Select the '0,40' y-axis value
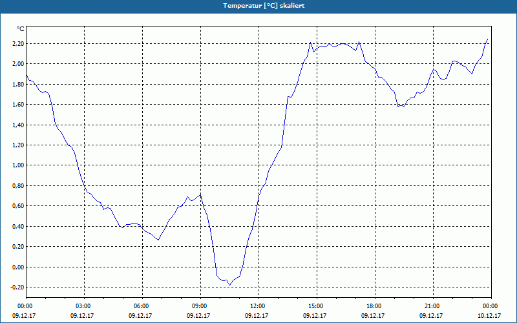The width and height of the screenshot is (517, 323). point(18,227)
